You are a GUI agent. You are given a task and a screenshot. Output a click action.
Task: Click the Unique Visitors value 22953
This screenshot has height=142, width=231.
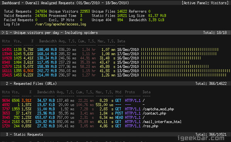point(85,11)
